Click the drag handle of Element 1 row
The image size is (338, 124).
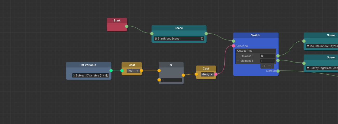tap(238, 61)
